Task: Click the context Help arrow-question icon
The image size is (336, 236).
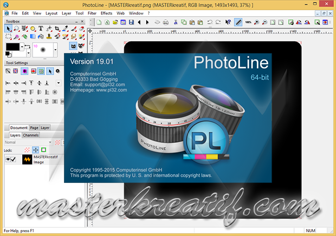Action: [x=228, y=22]
